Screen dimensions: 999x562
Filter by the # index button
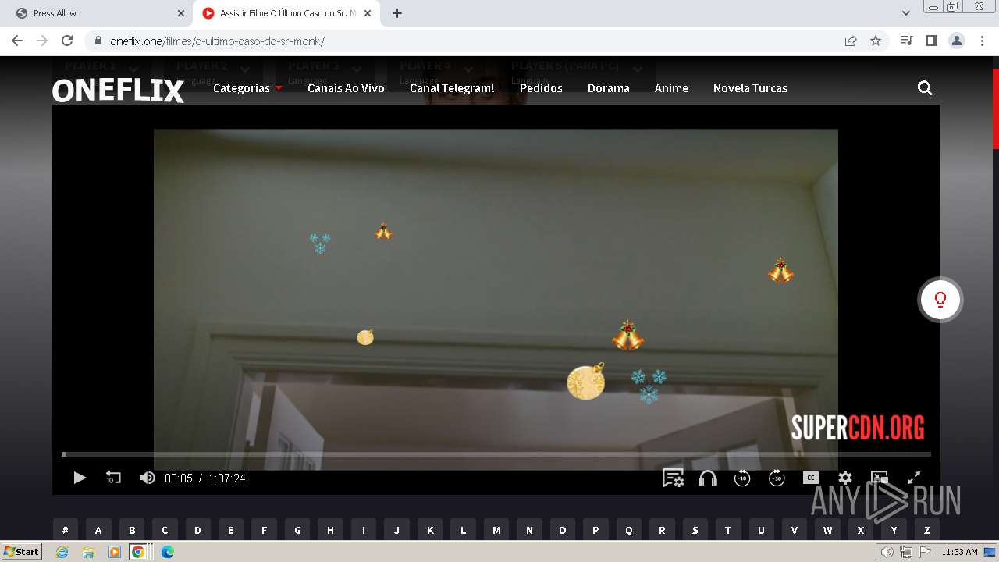pyautogui.click(x=65, y=530)
